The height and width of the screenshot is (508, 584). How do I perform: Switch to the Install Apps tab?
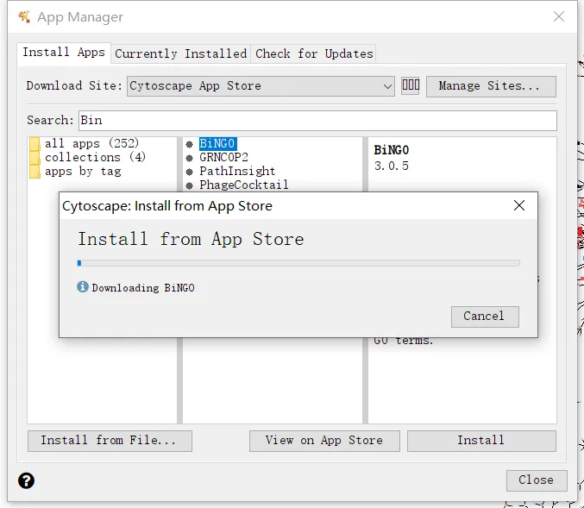(64, 53)
